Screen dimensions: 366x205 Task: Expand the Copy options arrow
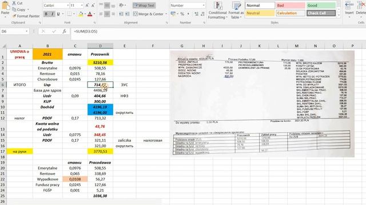(28, 10)
